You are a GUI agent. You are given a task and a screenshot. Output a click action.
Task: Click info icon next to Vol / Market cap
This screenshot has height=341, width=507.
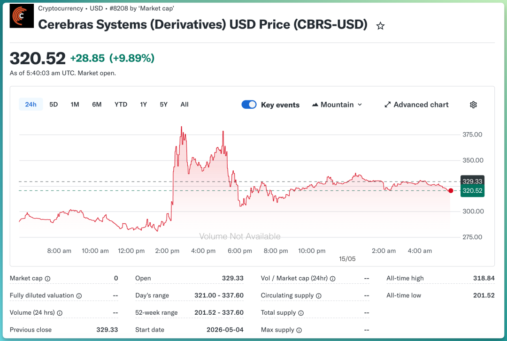[x=333, y=279]
